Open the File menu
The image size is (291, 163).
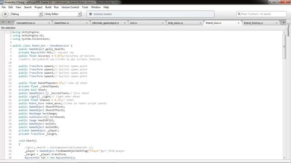click(4, 7)
